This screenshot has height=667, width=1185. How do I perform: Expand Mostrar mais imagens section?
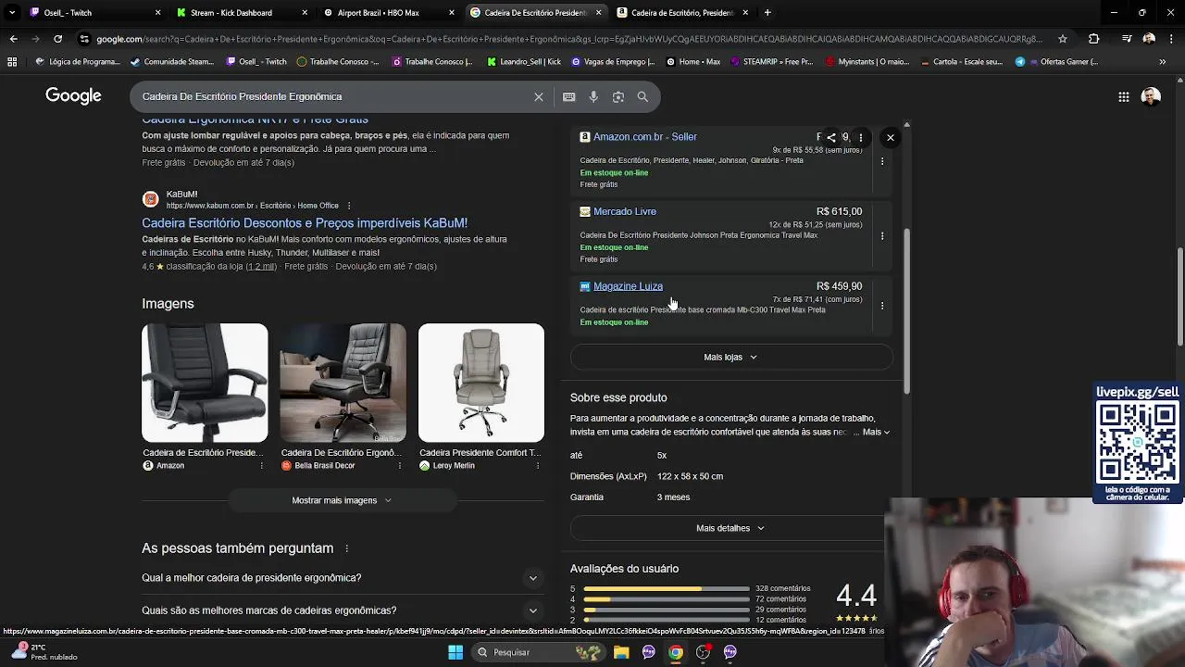click(343, 500)
